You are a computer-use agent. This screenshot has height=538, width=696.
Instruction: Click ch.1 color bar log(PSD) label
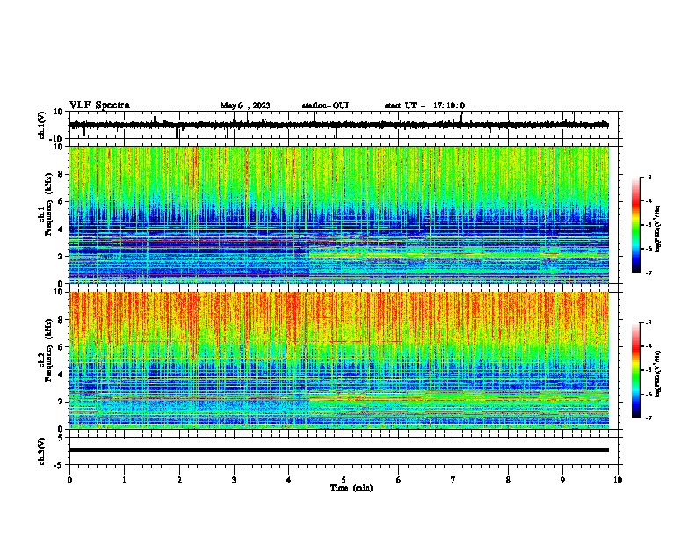(658, 229)
